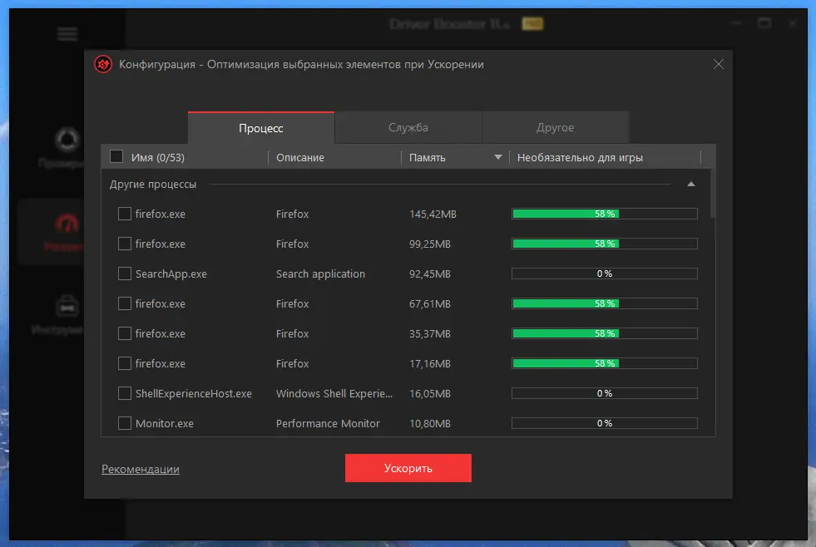Open the Другое tab

(556, 127)
